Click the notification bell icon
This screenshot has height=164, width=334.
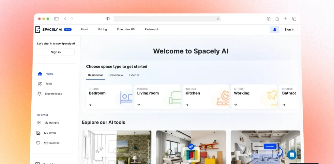(x=275, y=30)
